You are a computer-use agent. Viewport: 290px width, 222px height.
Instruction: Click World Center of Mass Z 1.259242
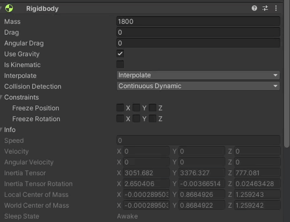257,206
